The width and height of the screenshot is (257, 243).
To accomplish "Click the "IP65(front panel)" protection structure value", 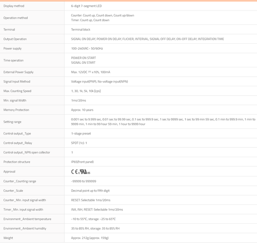I will 82,162.
